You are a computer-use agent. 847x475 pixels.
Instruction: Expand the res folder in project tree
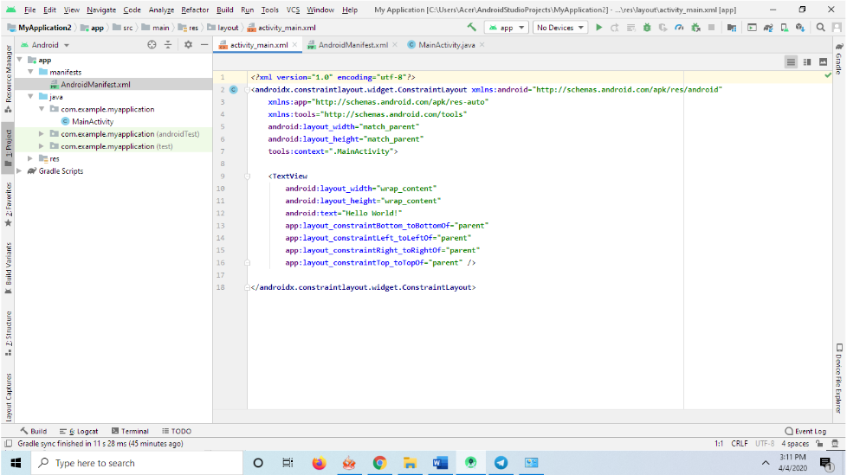(32, 158)
